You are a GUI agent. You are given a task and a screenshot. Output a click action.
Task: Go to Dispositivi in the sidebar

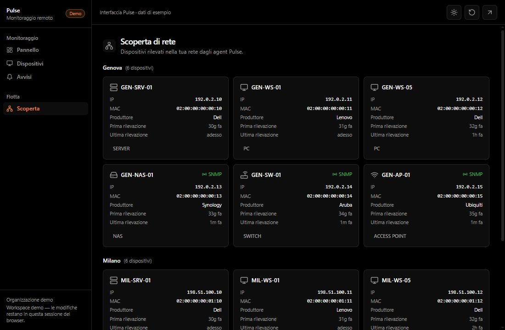[45, 63]
